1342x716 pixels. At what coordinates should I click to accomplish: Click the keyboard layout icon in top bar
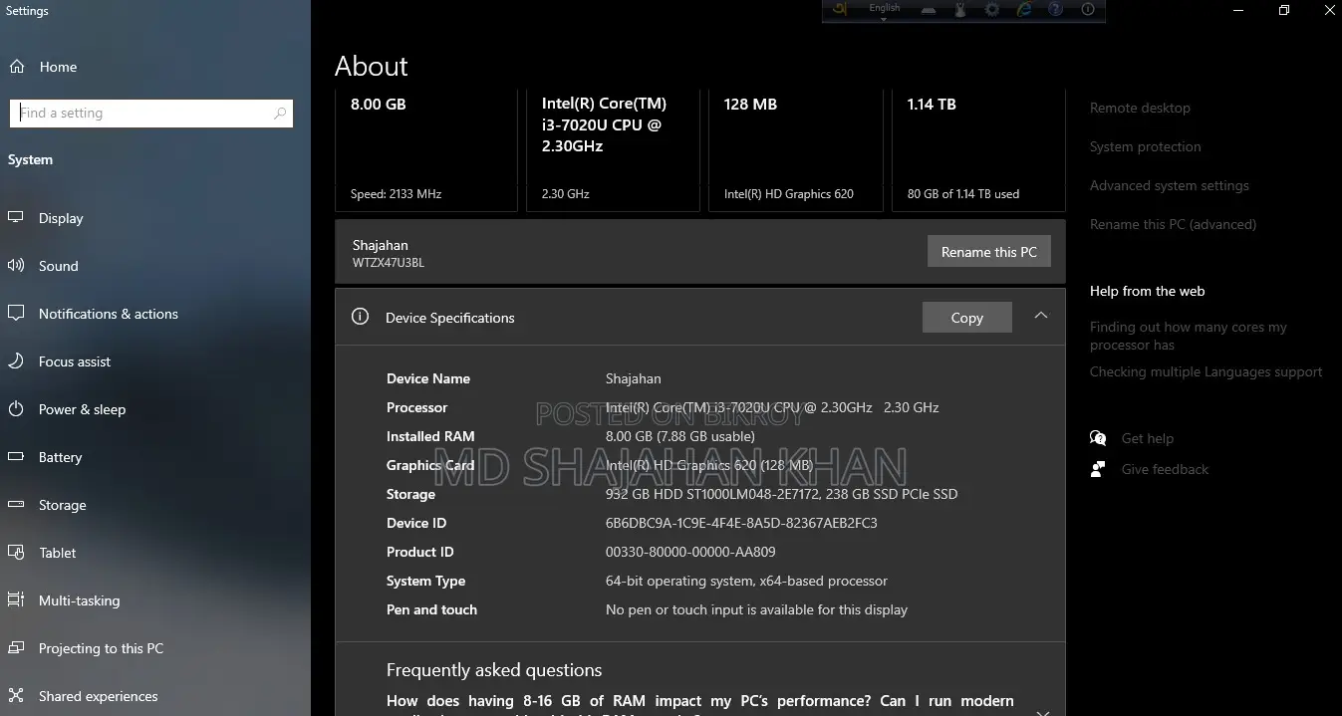pyautogui.click(x=928, y=10)
